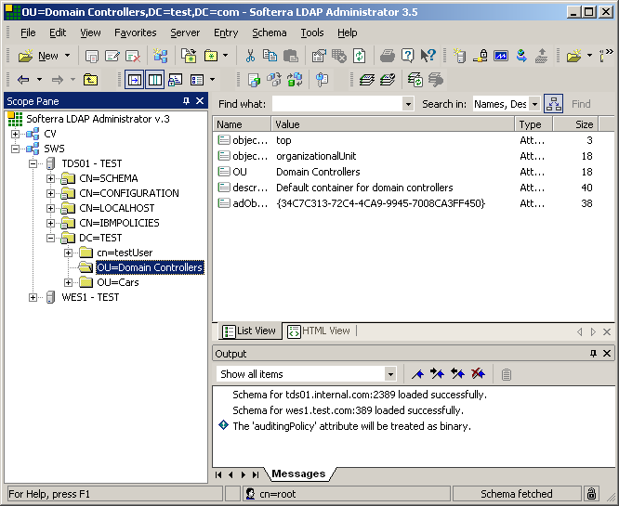The height and width of the screenshot is (506, 619).
Task: Click the Back navigation arrow
Action: (23, 80)
